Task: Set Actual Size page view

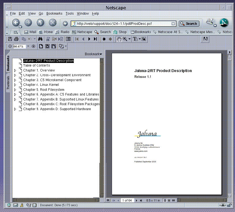Action: coord(41,46)
